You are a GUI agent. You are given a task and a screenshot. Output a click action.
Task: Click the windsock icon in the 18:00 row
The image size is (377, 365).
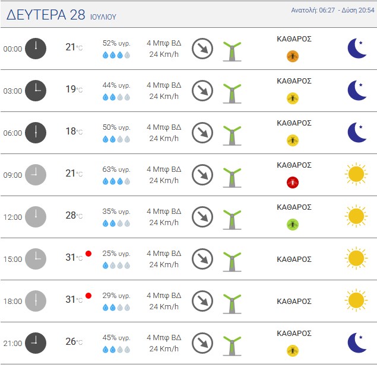pos(232,304)
